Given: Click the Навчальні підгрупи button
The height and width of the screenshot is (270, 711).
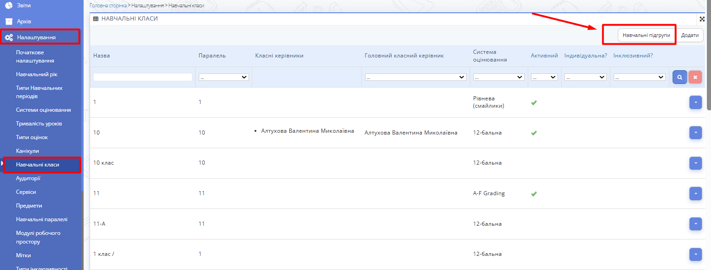Looking at the screenshot, I should pyautogui.click(x=646, y=35).
